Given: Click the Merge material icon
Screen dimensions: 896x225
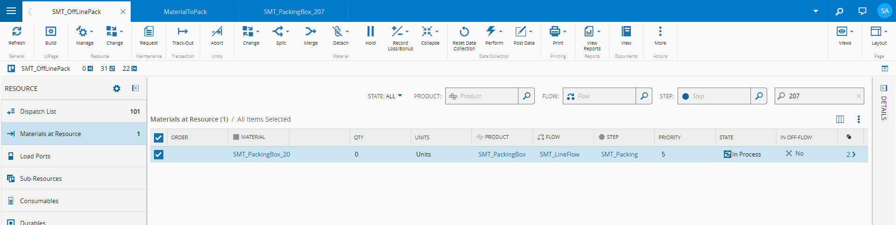Looking at the screenshot, I should pos(310,32).
